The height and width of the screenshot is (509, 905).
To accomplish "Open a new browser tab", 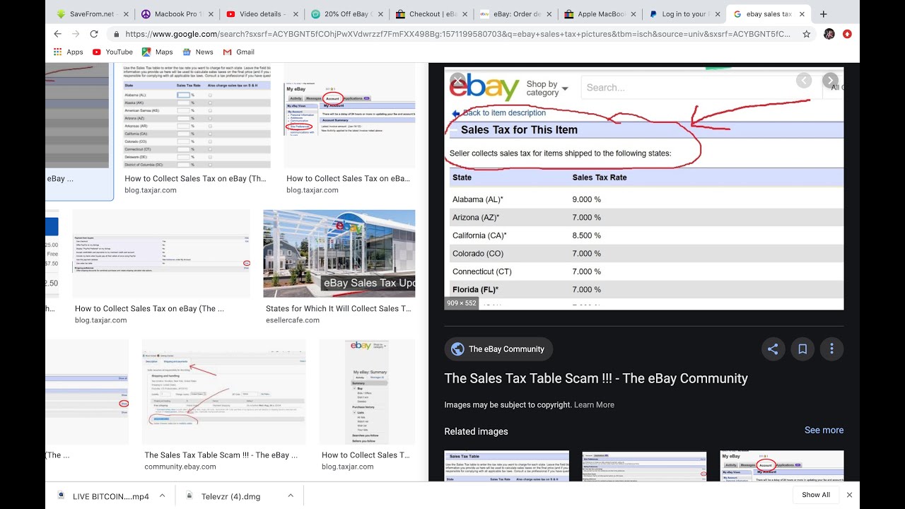I will tap(824, 14).
